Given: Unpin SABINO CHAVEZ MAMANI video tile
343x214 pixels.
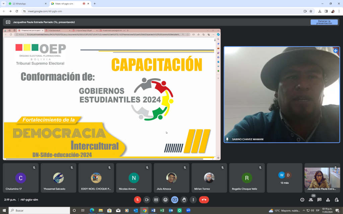Looking at the screenshot, I should [227, 139].
